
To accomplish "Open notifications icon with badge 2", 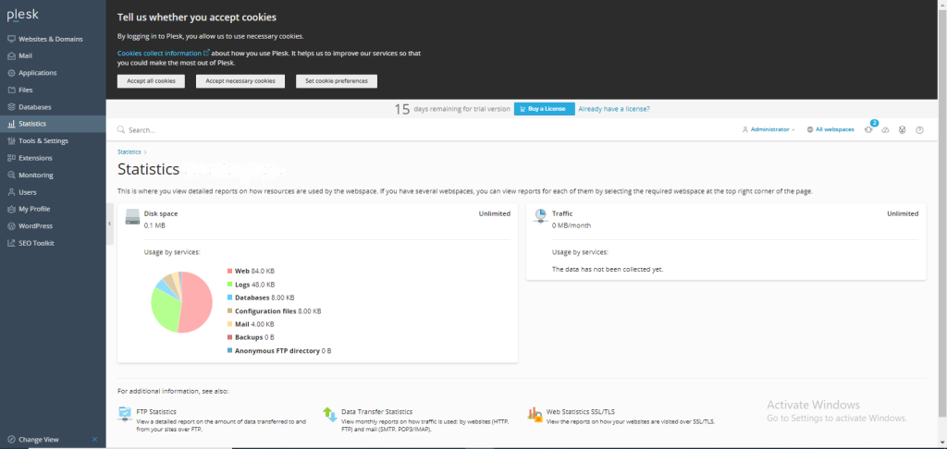I will [x=869, y=129].
